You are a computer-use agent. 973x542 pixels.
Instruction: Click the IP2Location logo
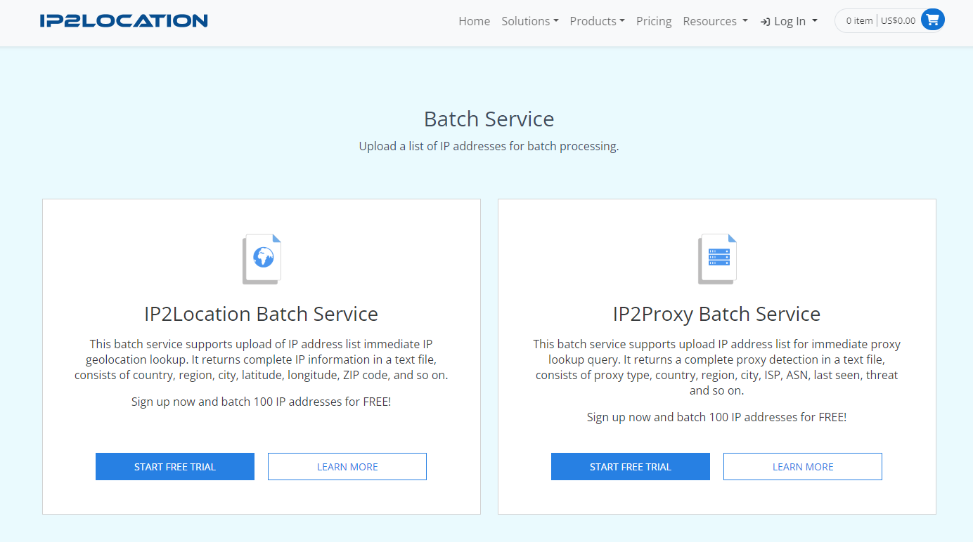tap(124, 21)
